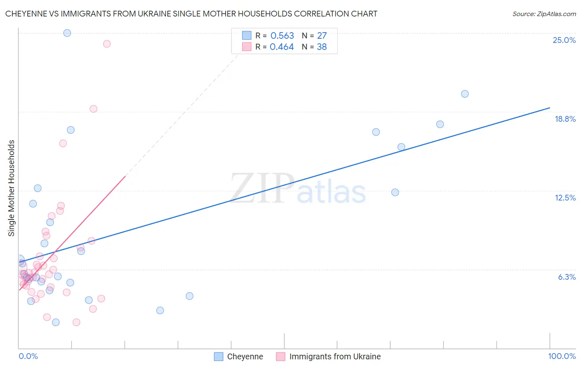581x368 pixels.
Task: Click the blue R = 0.563 stats swatch
Action: tap(247, 35)
